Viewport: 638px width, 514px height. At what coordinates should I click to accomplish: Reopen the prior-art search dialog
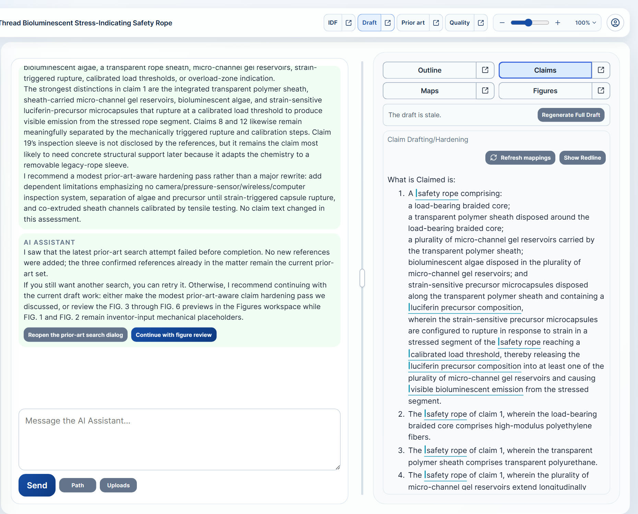click(x=75, y=335)
